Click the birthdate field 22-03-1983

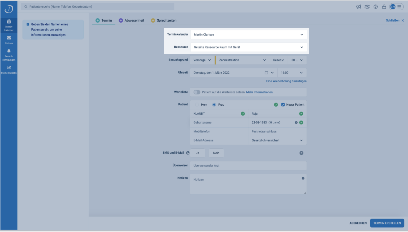pyautogui.click(x=277, y=122)
